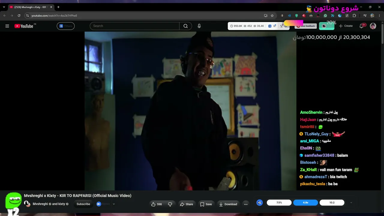The width and height of the screenshot is (384, 216).
Task: Click the ahmadrezaT chat username
Action: 316,177
